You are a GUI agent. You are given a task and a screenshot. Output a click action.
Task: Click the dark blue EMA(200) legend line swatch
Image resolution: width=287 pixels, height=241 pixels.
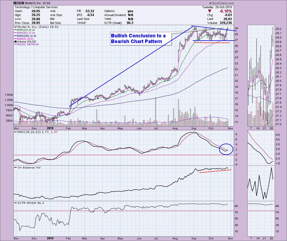(x=15, y=36)
